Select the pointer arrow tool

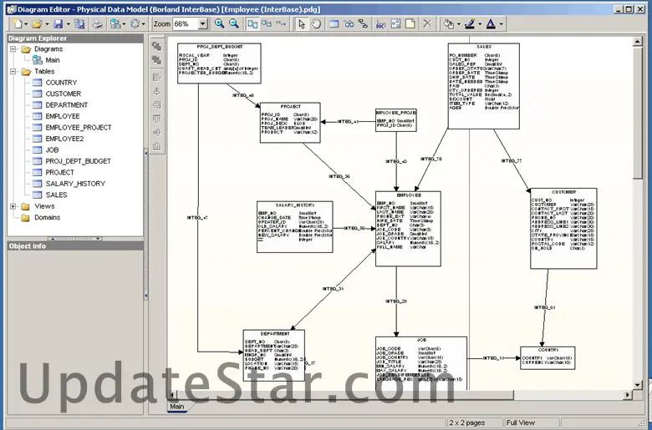click(x=302, y=23)
